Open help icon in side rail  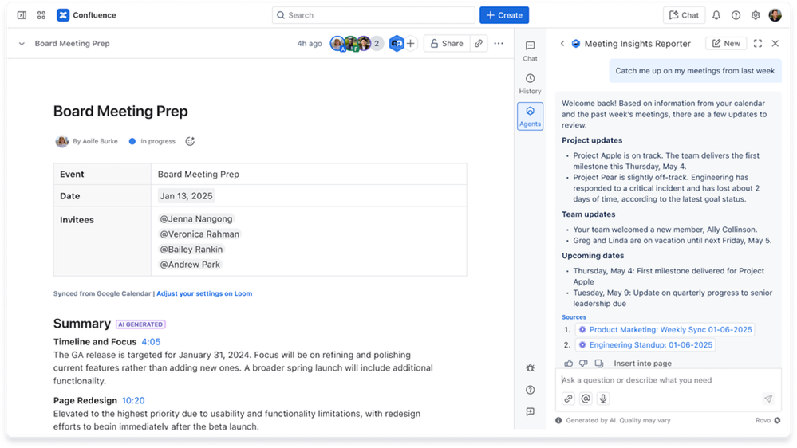(531, 390)
